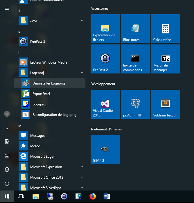Click the Power button icon
194x203 pixels.
tap(7, 184)
